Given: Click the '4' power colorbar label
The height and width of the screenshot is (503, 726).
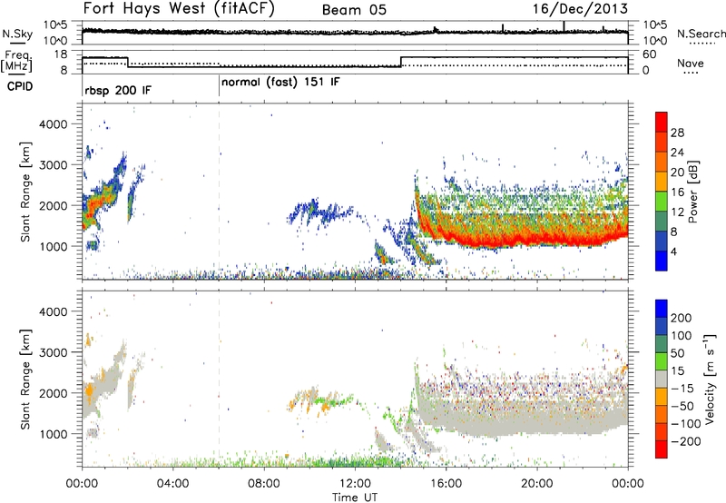Looking at the screenshot, I should pos(673,252).
